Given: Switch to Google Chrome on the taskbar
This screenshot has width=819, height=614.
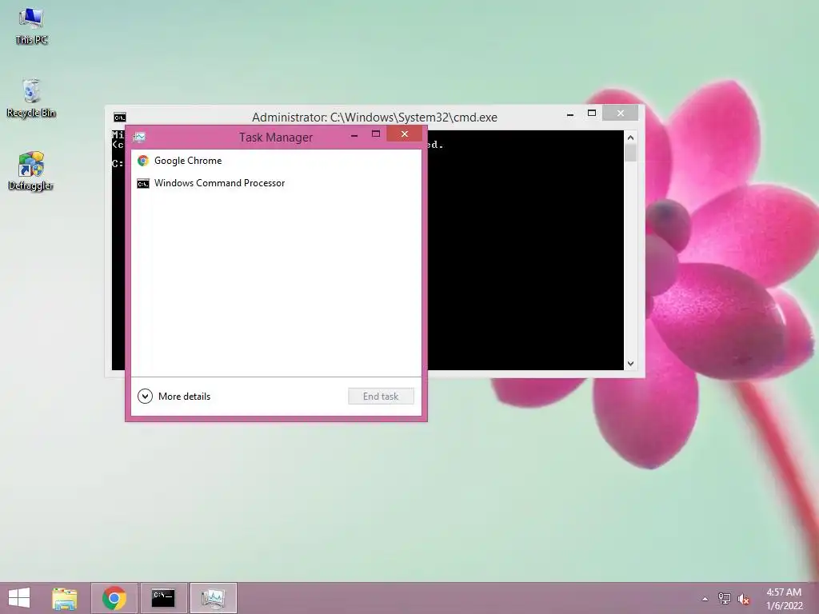Looking at the screenshot, I should 114,598.
